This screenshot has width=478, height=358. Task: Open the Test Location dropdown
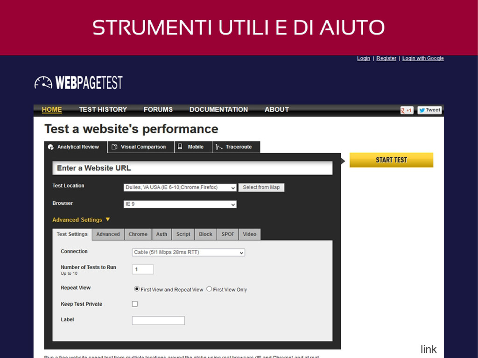click(180, 187)
